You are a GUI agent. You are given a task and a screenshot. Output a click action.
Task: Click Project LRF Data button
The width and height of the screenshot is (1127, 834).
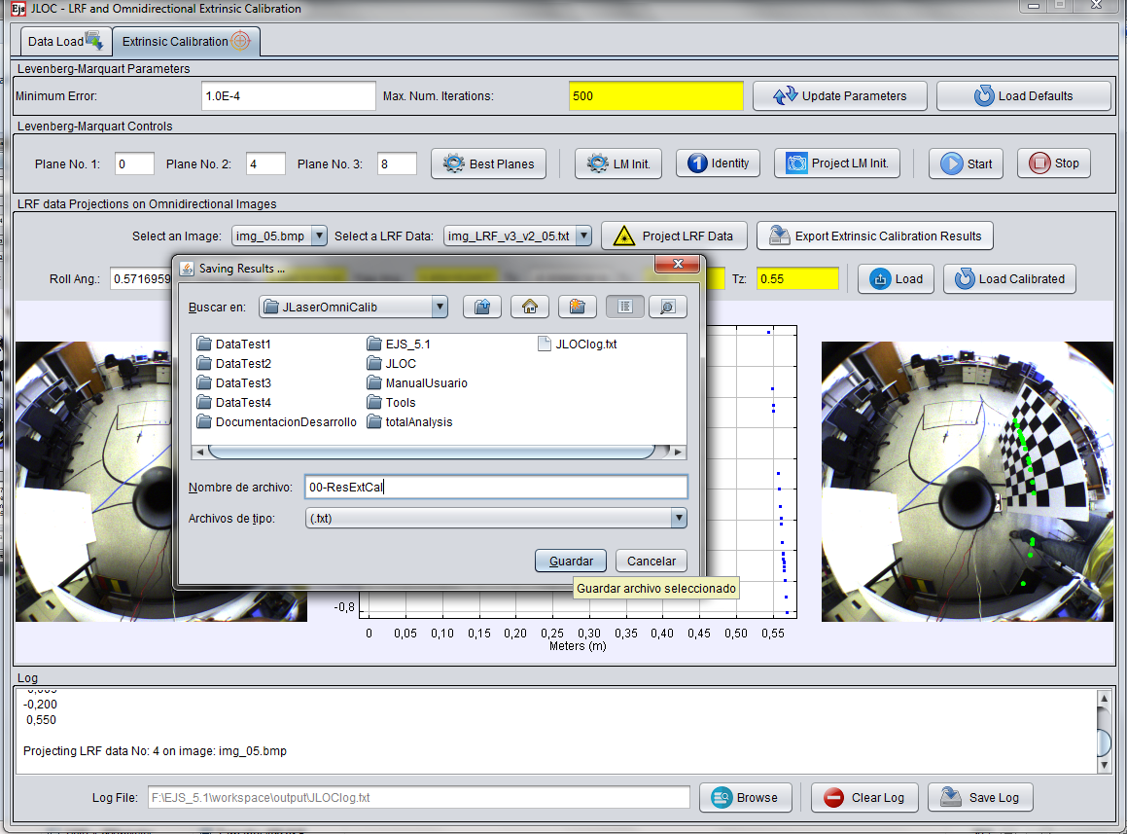tap(674, 236)
